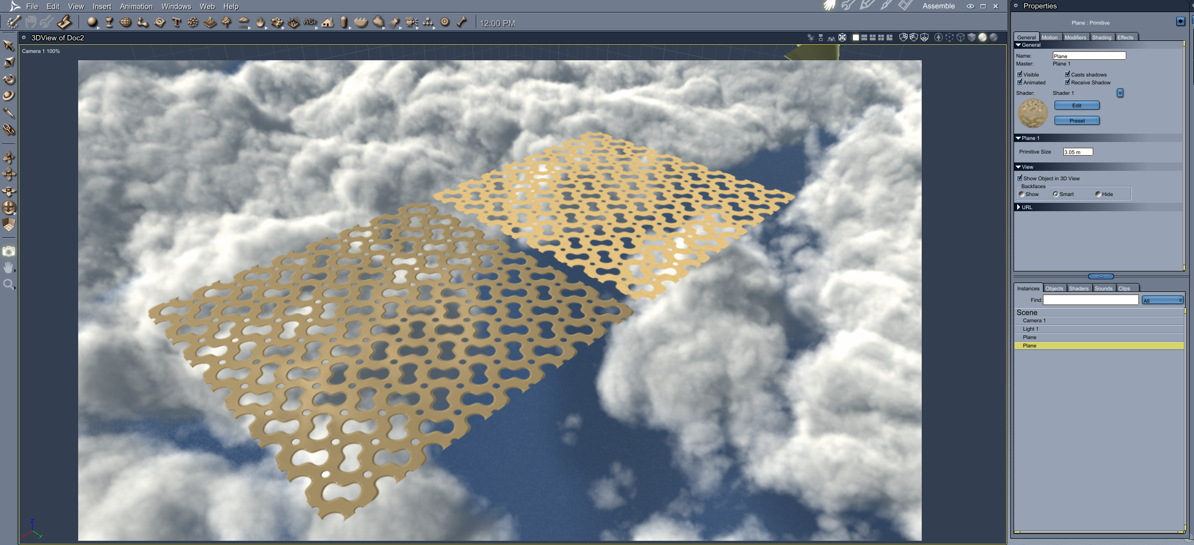Select the hand pan tool

click(8, 268)
